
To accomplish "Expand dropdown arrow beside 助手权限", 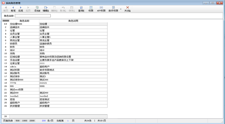I will [121, 9].
